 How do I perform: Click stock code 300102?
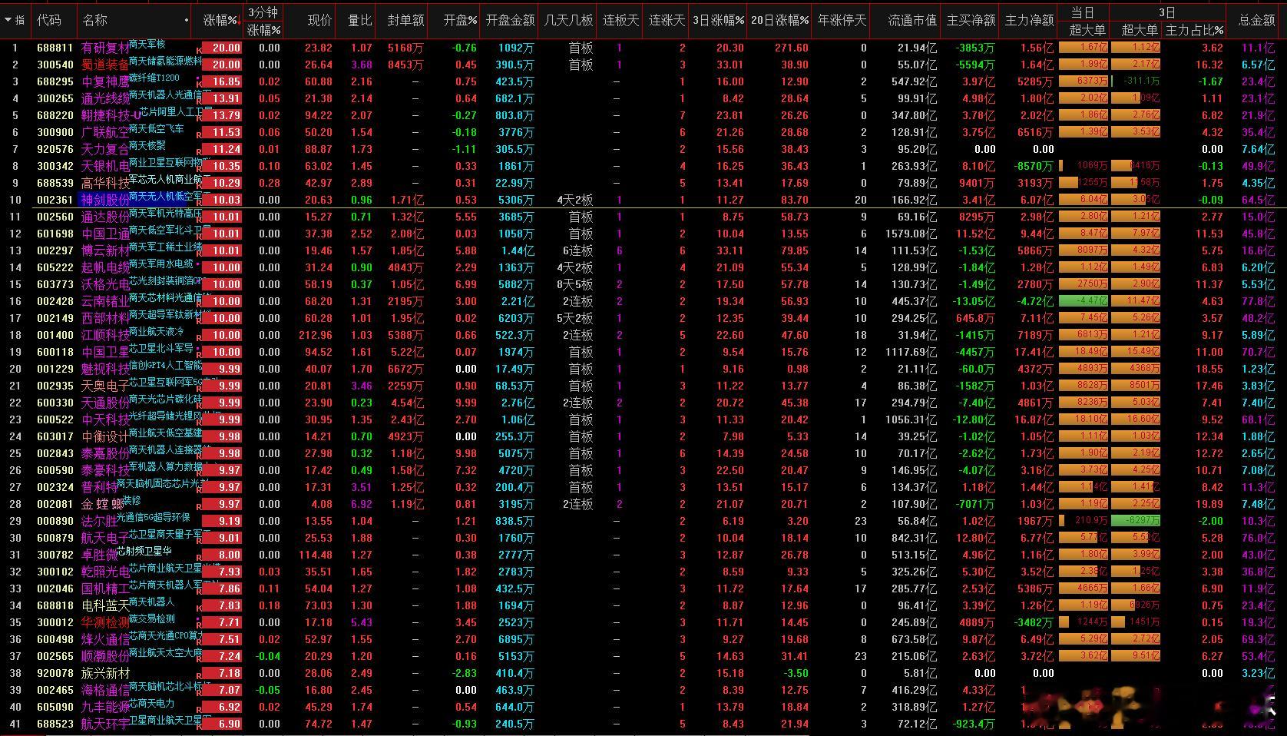[x=55, y=572]
